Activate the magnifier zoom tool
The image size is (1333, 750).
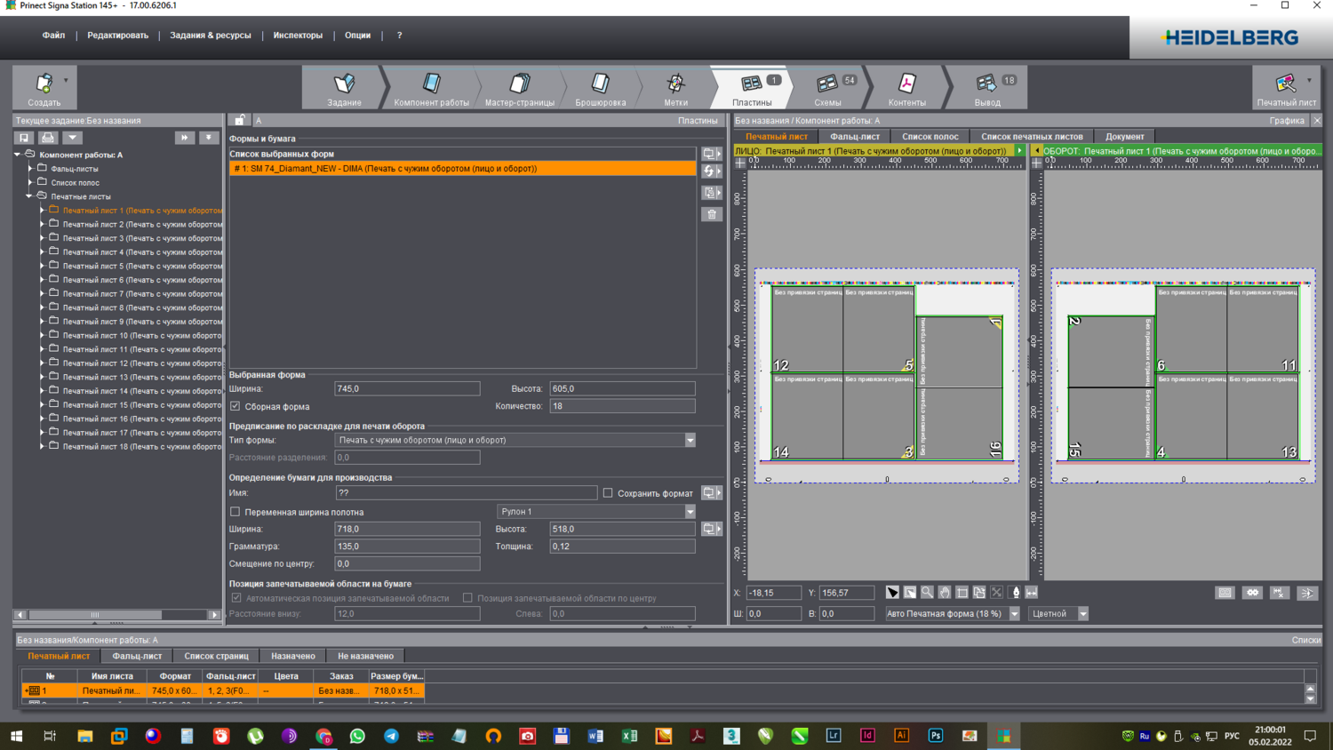click(927, 593)
